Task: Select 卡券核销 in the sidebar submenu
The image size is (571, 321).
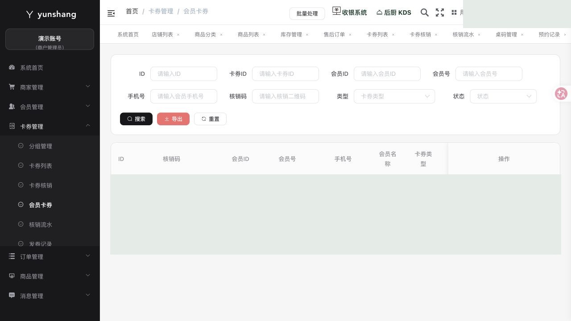Action: point(50,185)
